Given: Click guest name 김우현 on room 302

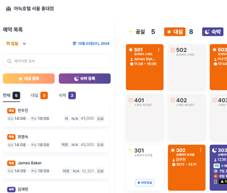Looking at the screenshot, I should click(181, 159).
